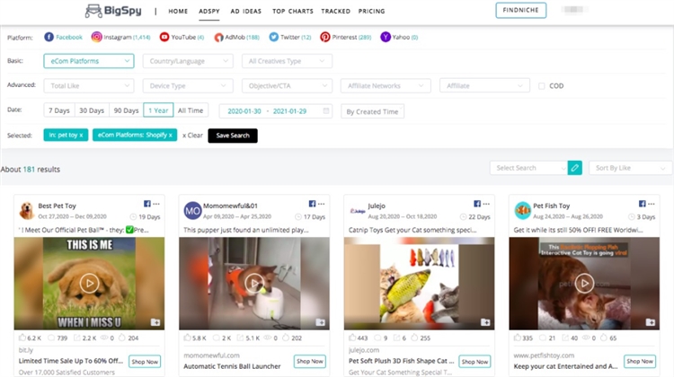Open the Affiliate Networks dropdown
674x377 pixels.
(x=386, y=86)
